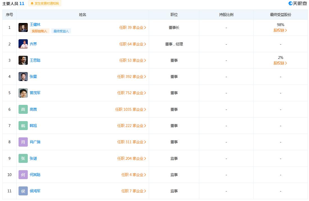Open 股权链 for 2% share
This screenshot has width=309, height=201.
[x=280, y=63]
